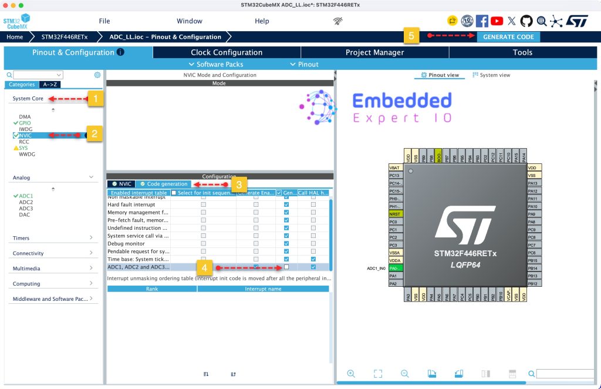
Task: Click the GENERATE CODE button
Action: 508,37
